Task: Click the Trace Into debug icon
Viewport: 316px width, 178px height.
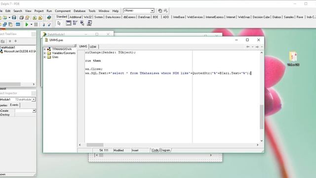Action: pos(44,25)
